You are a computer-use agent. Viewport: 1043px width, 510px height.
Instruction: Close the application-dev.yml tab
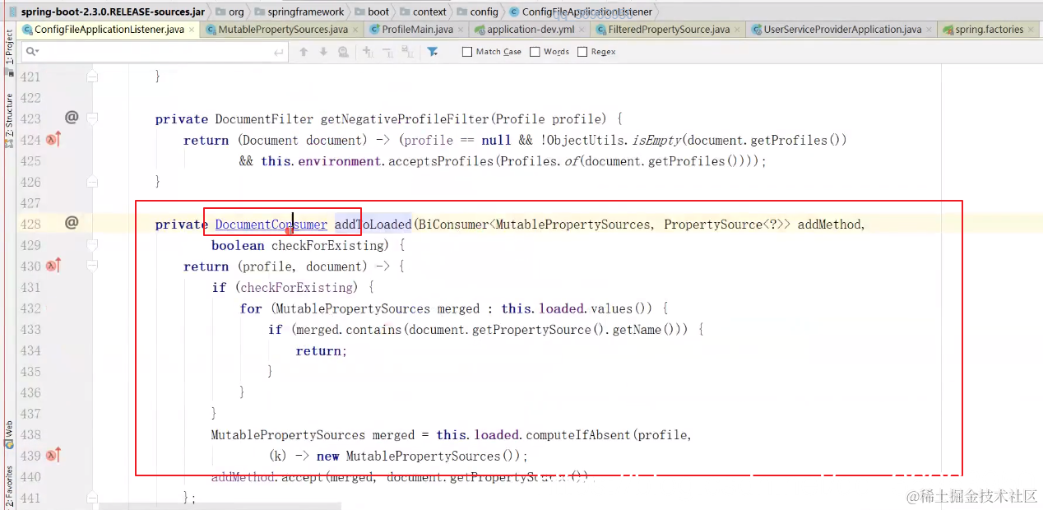(x=582, y=30)
